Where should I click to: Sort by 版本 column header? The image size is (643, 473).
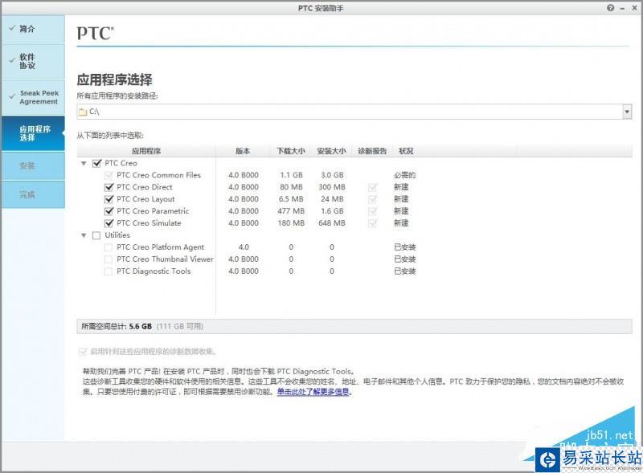coord(243,151)
